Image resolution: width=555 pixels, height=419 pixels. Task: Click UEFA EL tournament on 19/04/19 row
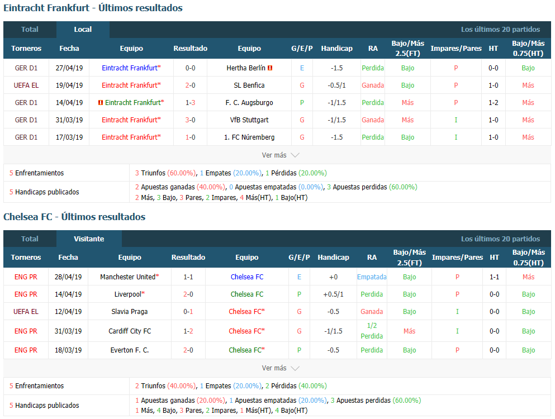(x=26, y=85)
